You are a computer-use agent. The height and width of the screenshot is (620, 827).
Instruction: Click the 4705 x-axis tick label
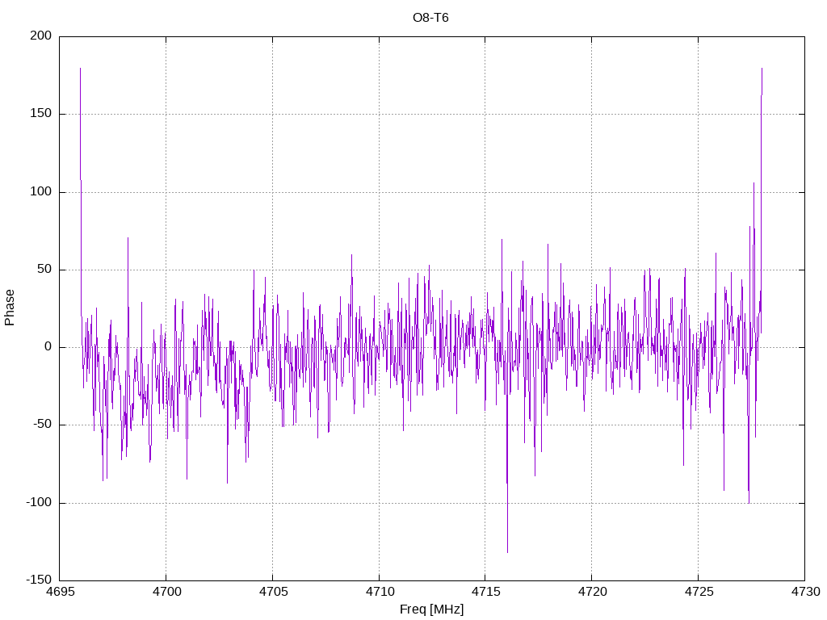[x=273, y=592]
